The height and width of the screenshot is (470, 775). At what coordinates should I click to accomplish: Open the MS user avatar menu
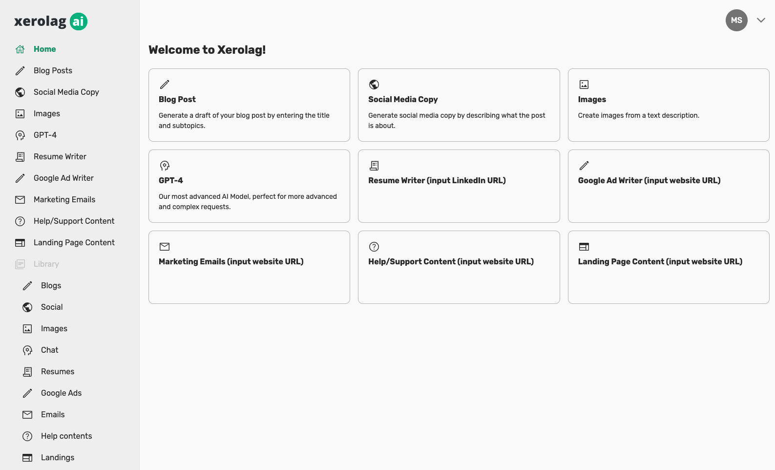click(736, 21)
